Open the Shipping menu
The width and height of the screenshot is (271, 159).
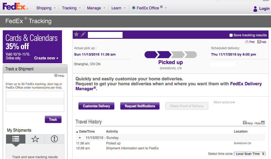(44, 8)
